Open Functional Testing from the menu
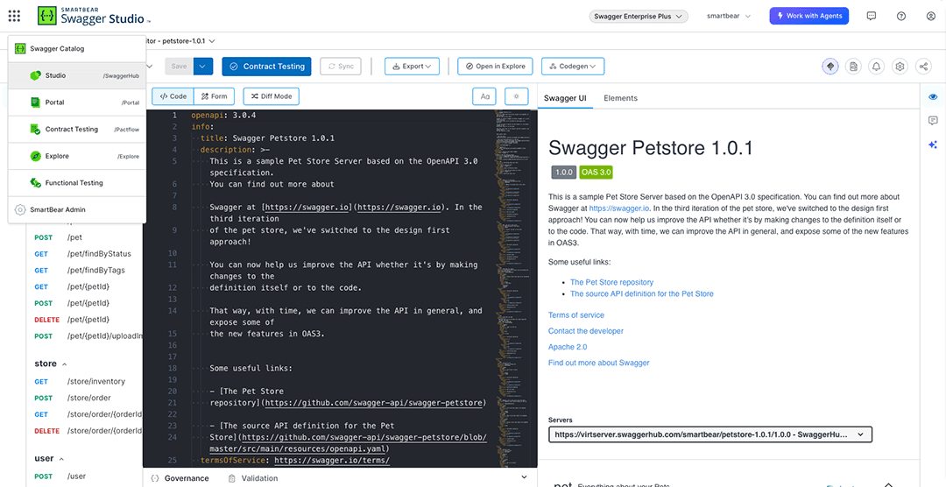This screenshot has width=946, height=487. 77,183
